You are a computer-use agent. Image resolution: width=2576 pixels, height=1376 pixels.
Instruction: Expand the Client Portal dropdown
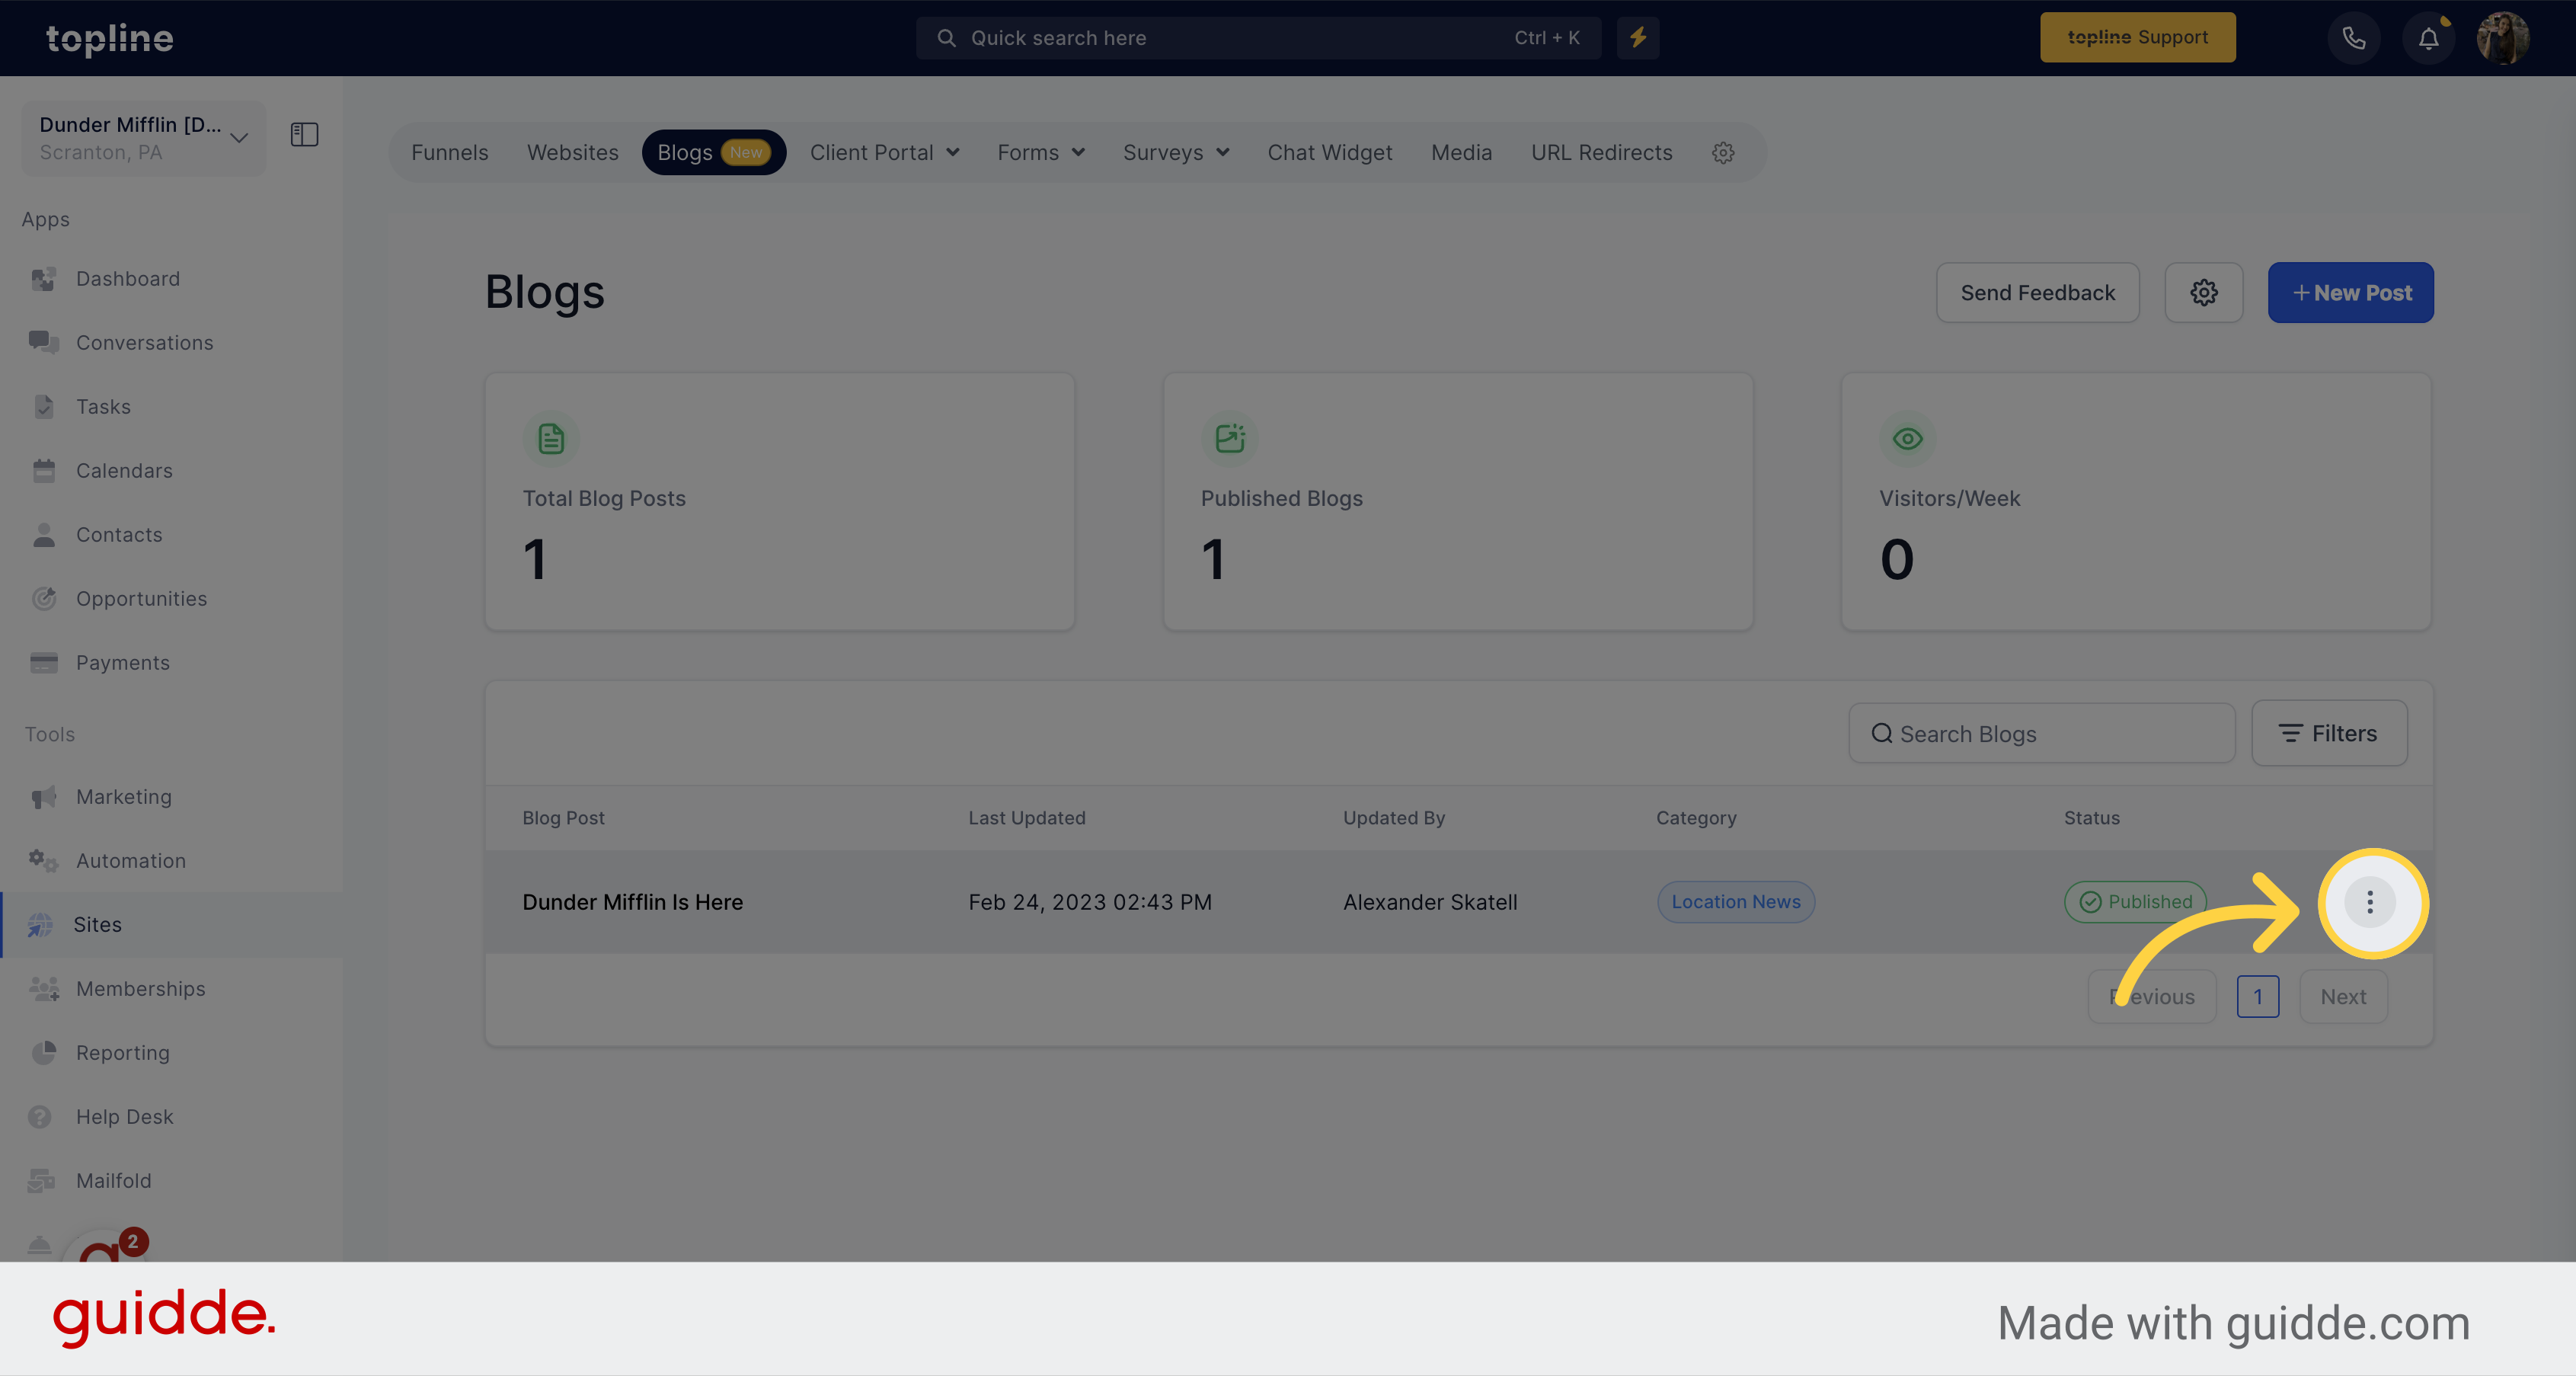pos(884,153)
